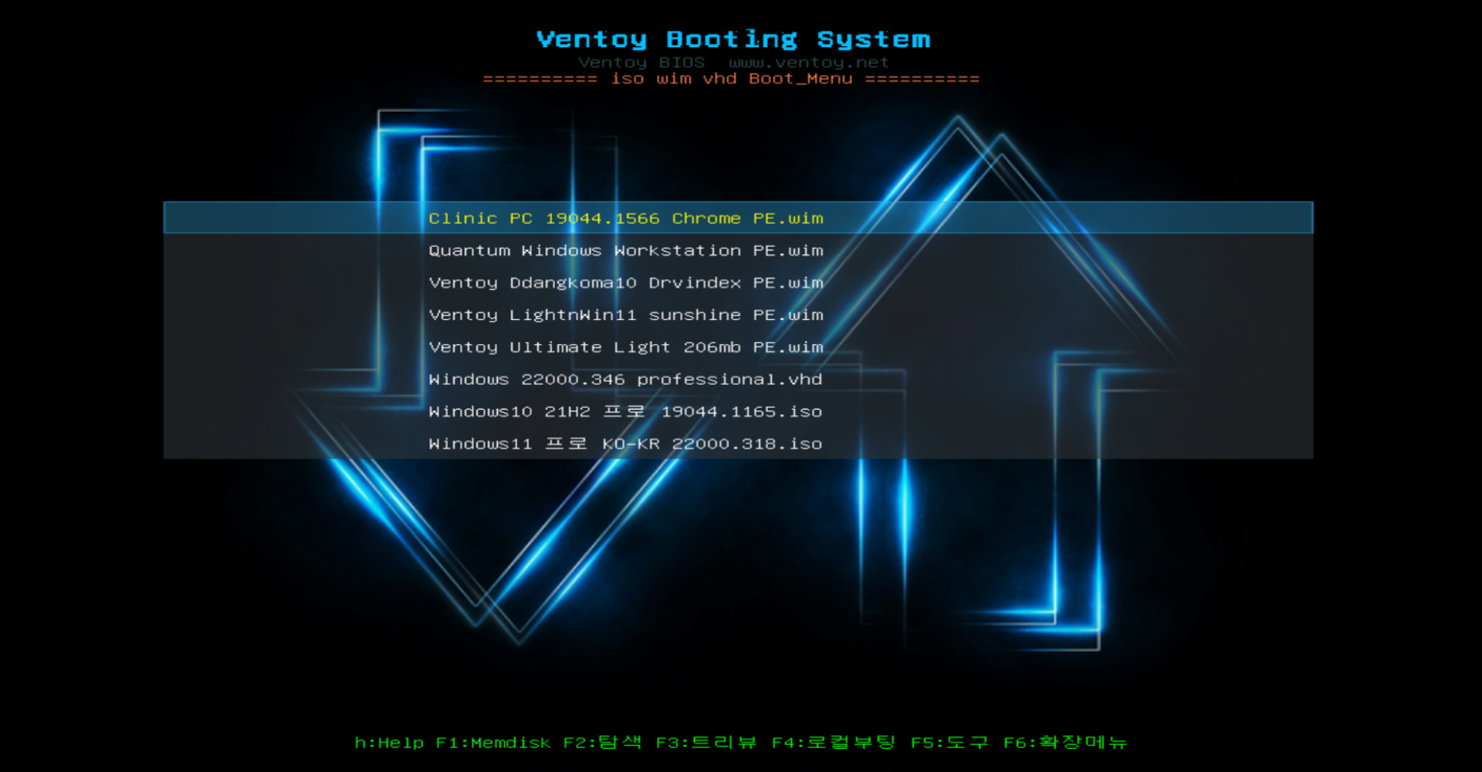This screenshot has height=772, width=1482.
Task: Click F2:탐색 browse option
Action: (x=602, y=743)
